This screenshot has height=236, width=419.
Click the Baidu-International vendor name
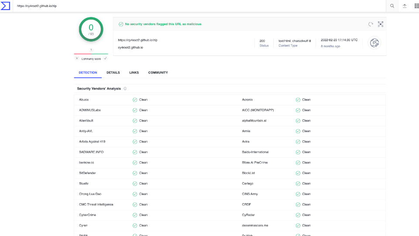255,152
